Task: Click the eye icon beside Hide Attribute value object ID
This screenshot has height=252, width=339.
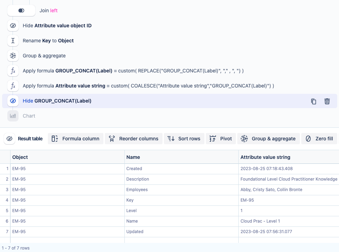Action: (13, 26)
